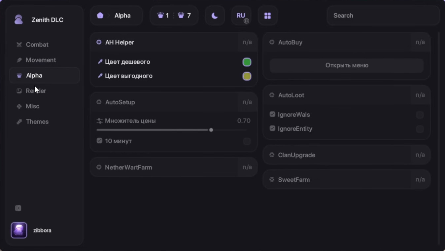Expand the NetherWartFarm module
The width and height of the screenshot is (445, 251).
(128, 167)
